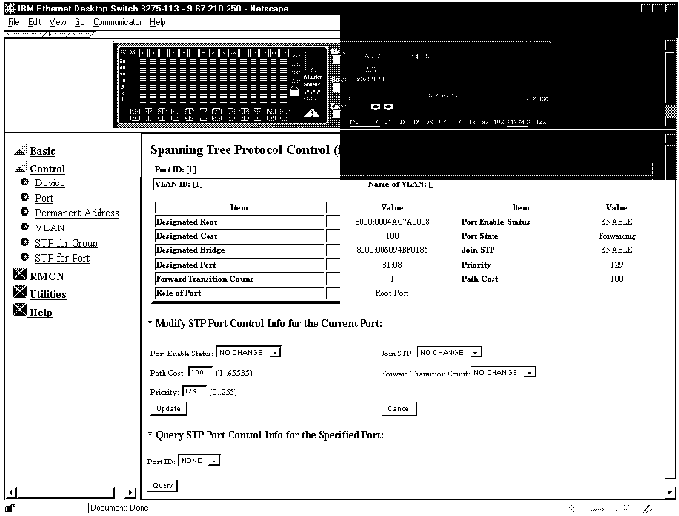Click the sidebar horizontal scrollbar right arrow
Screen dimensions: 679x516
coord(131,492)
